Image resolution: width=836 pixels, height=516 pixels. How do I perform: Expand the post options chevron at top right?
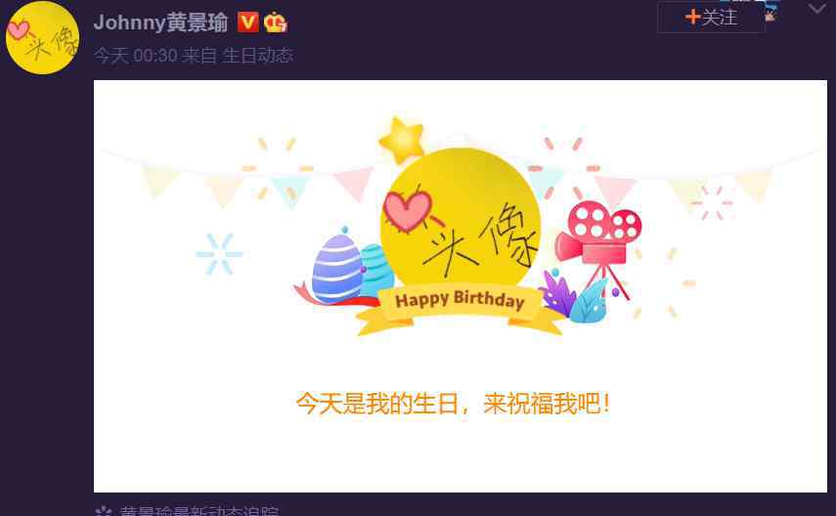(816, 9)
